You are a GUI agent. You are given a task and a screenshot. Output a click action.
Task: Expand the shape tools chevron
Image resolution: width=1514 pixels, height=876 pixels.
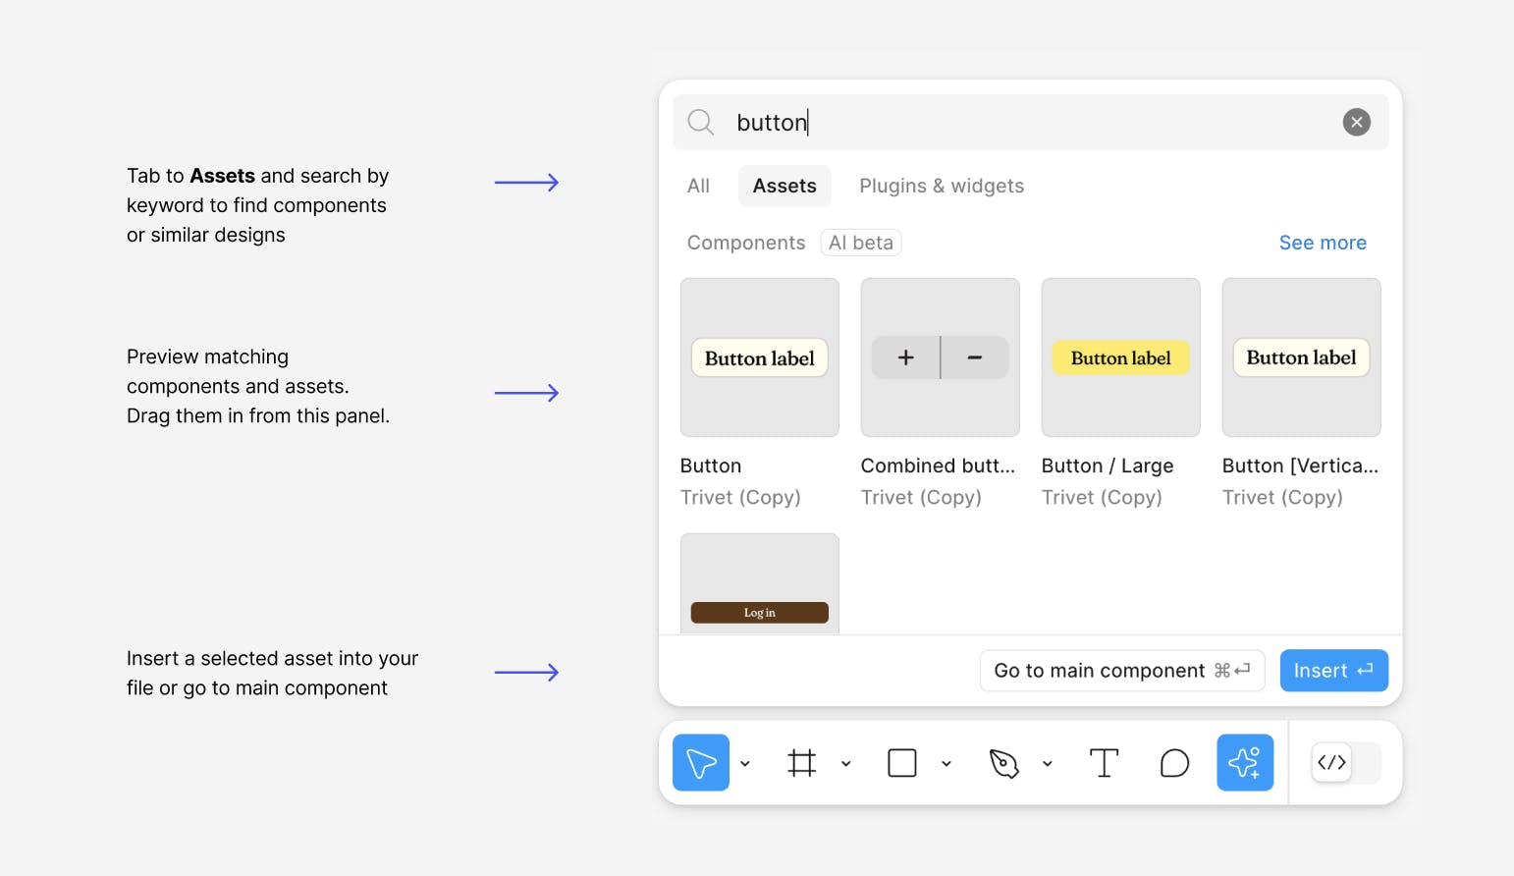click(x=946, y=763)
